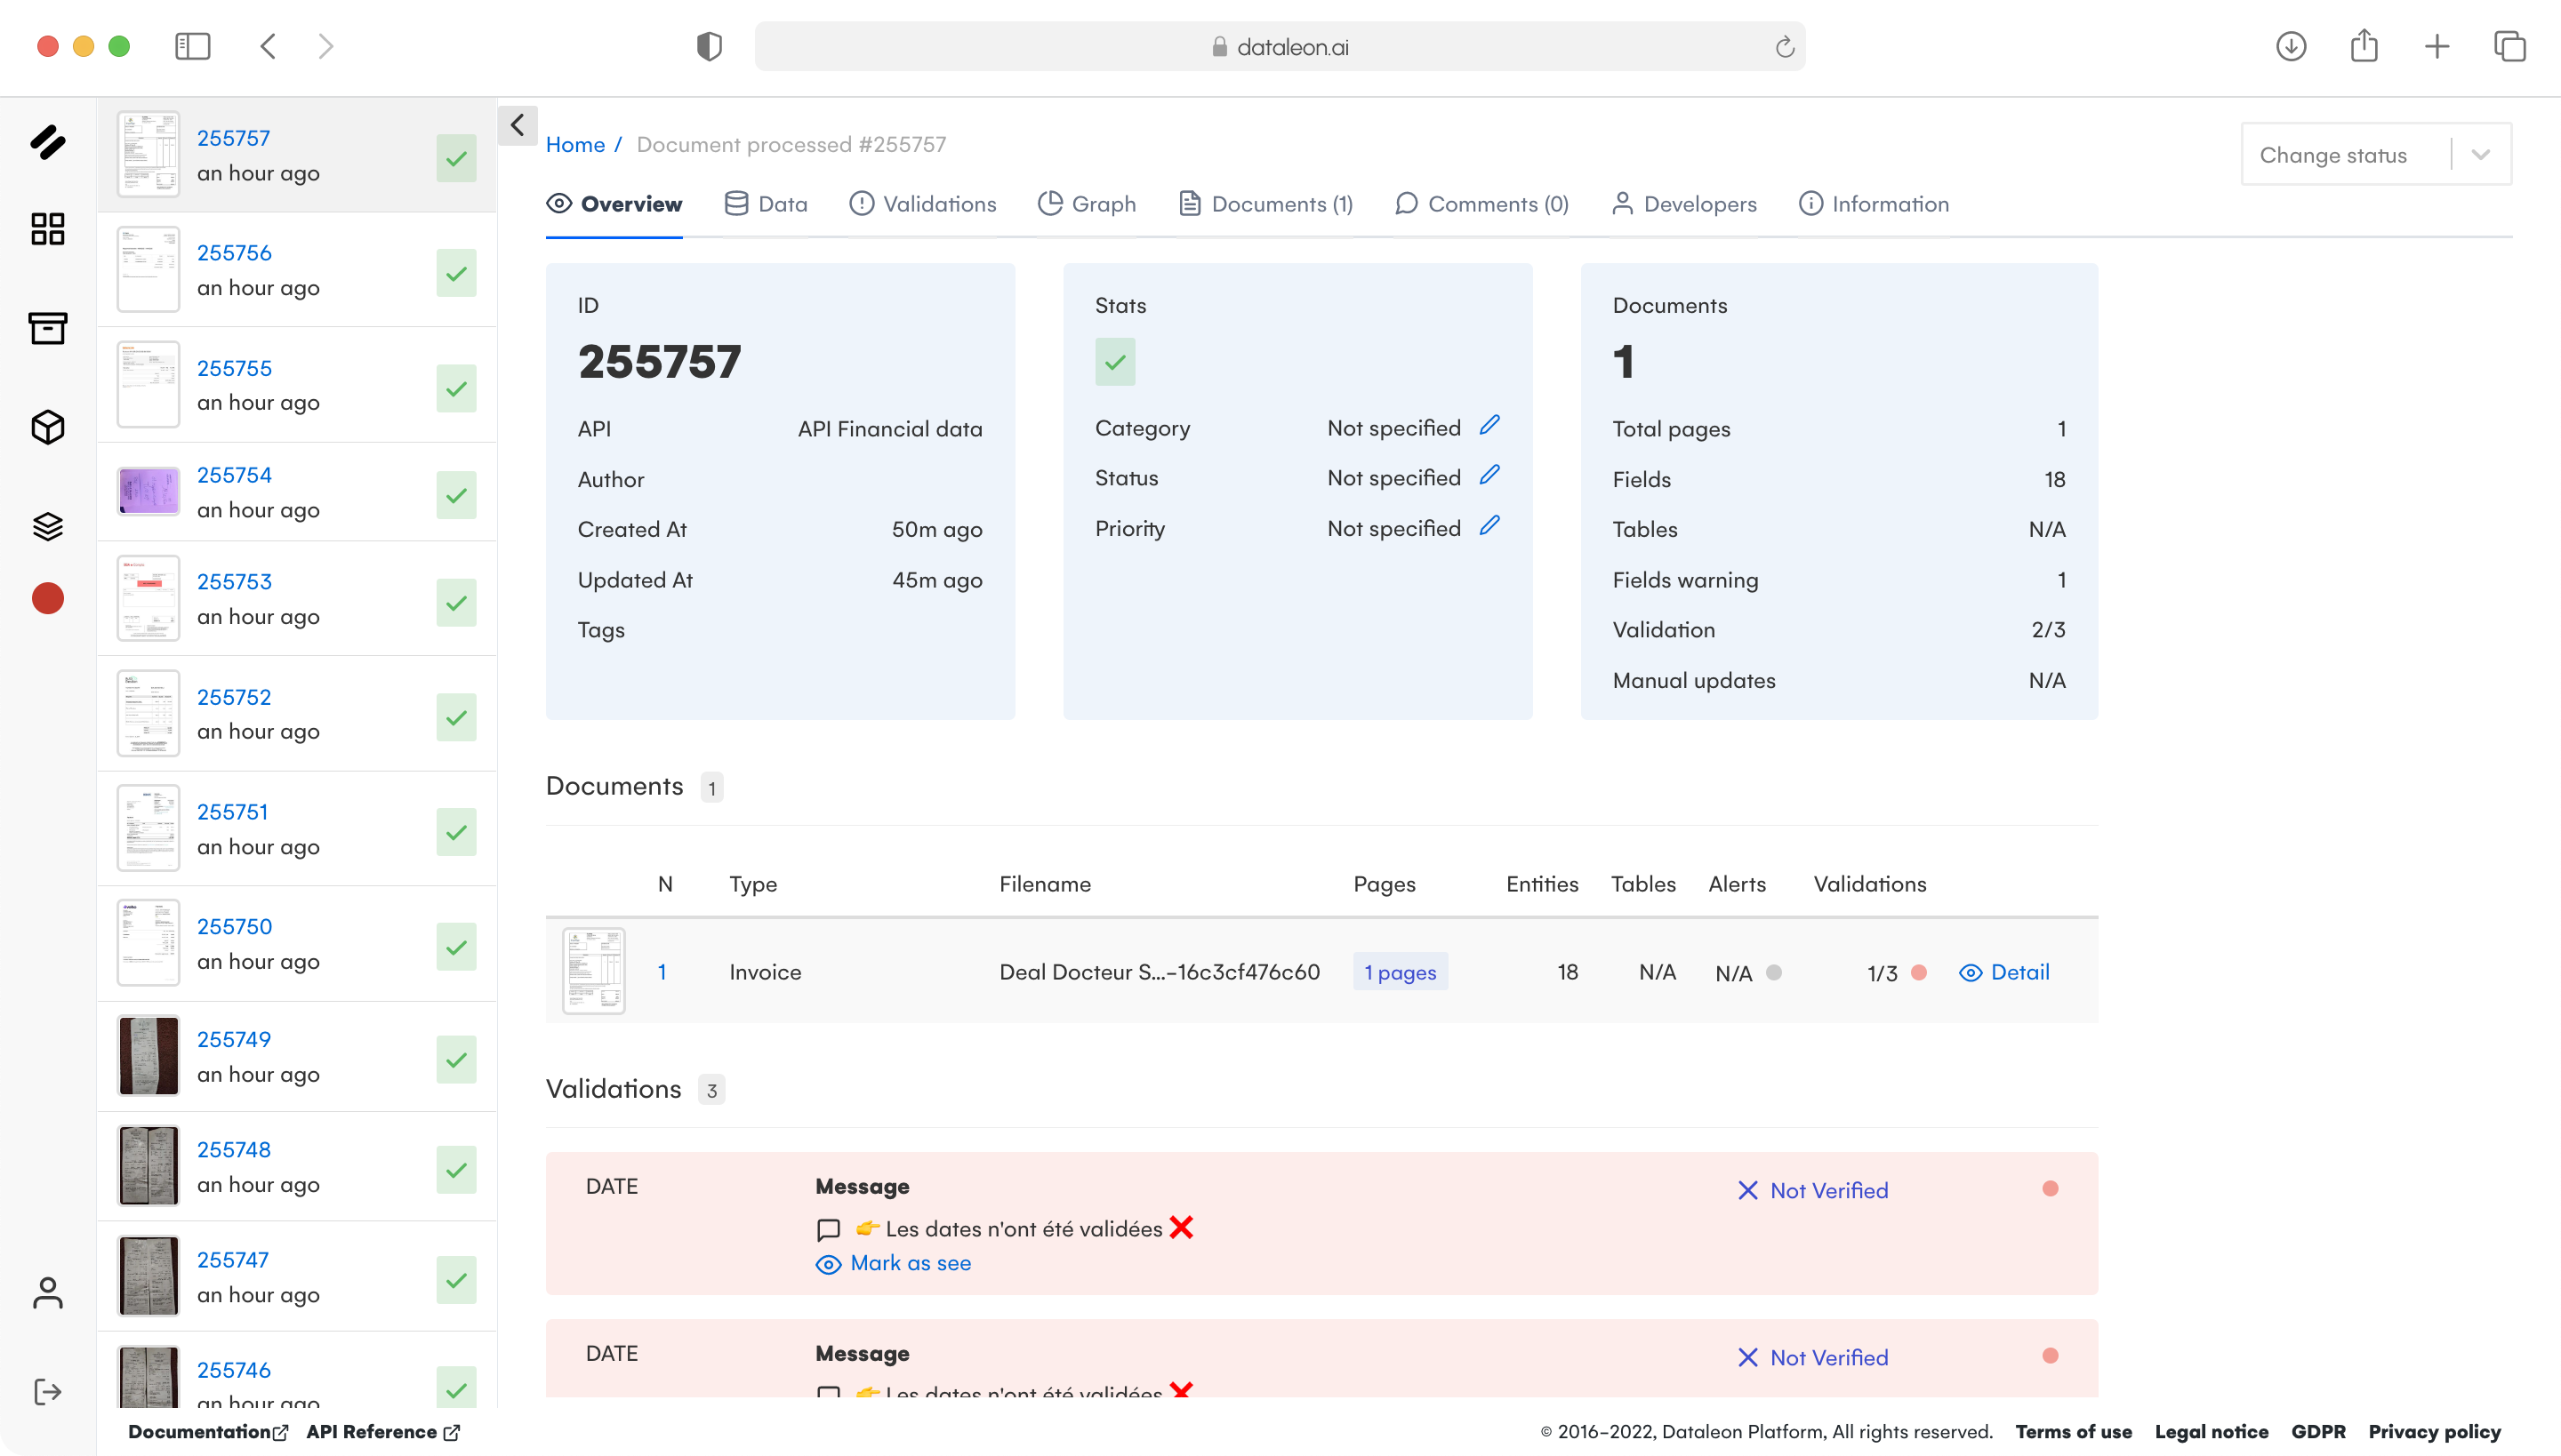Image resolution: width=2561 pixels, height=1456 pixels.
Task: Edit Category using its pencil icon
Action: (x=1489, y=425)
